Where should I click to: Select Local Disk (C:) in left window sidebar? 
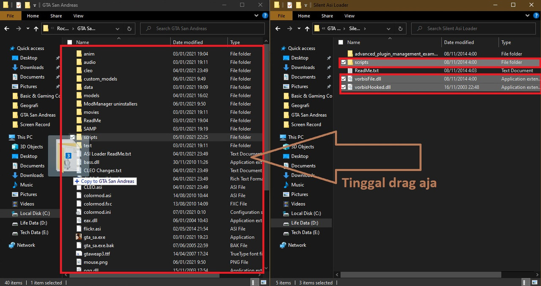click(35, 214)
